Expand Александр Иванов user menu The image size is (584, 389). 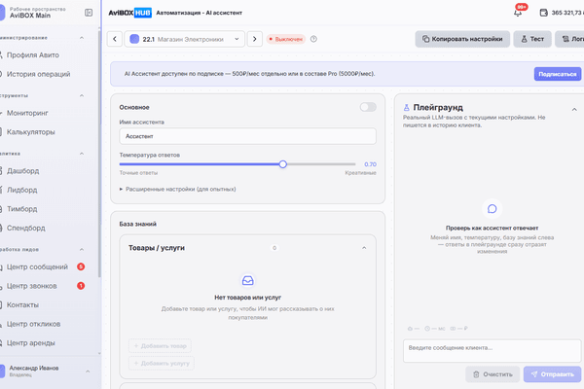(x=88, y=371)
